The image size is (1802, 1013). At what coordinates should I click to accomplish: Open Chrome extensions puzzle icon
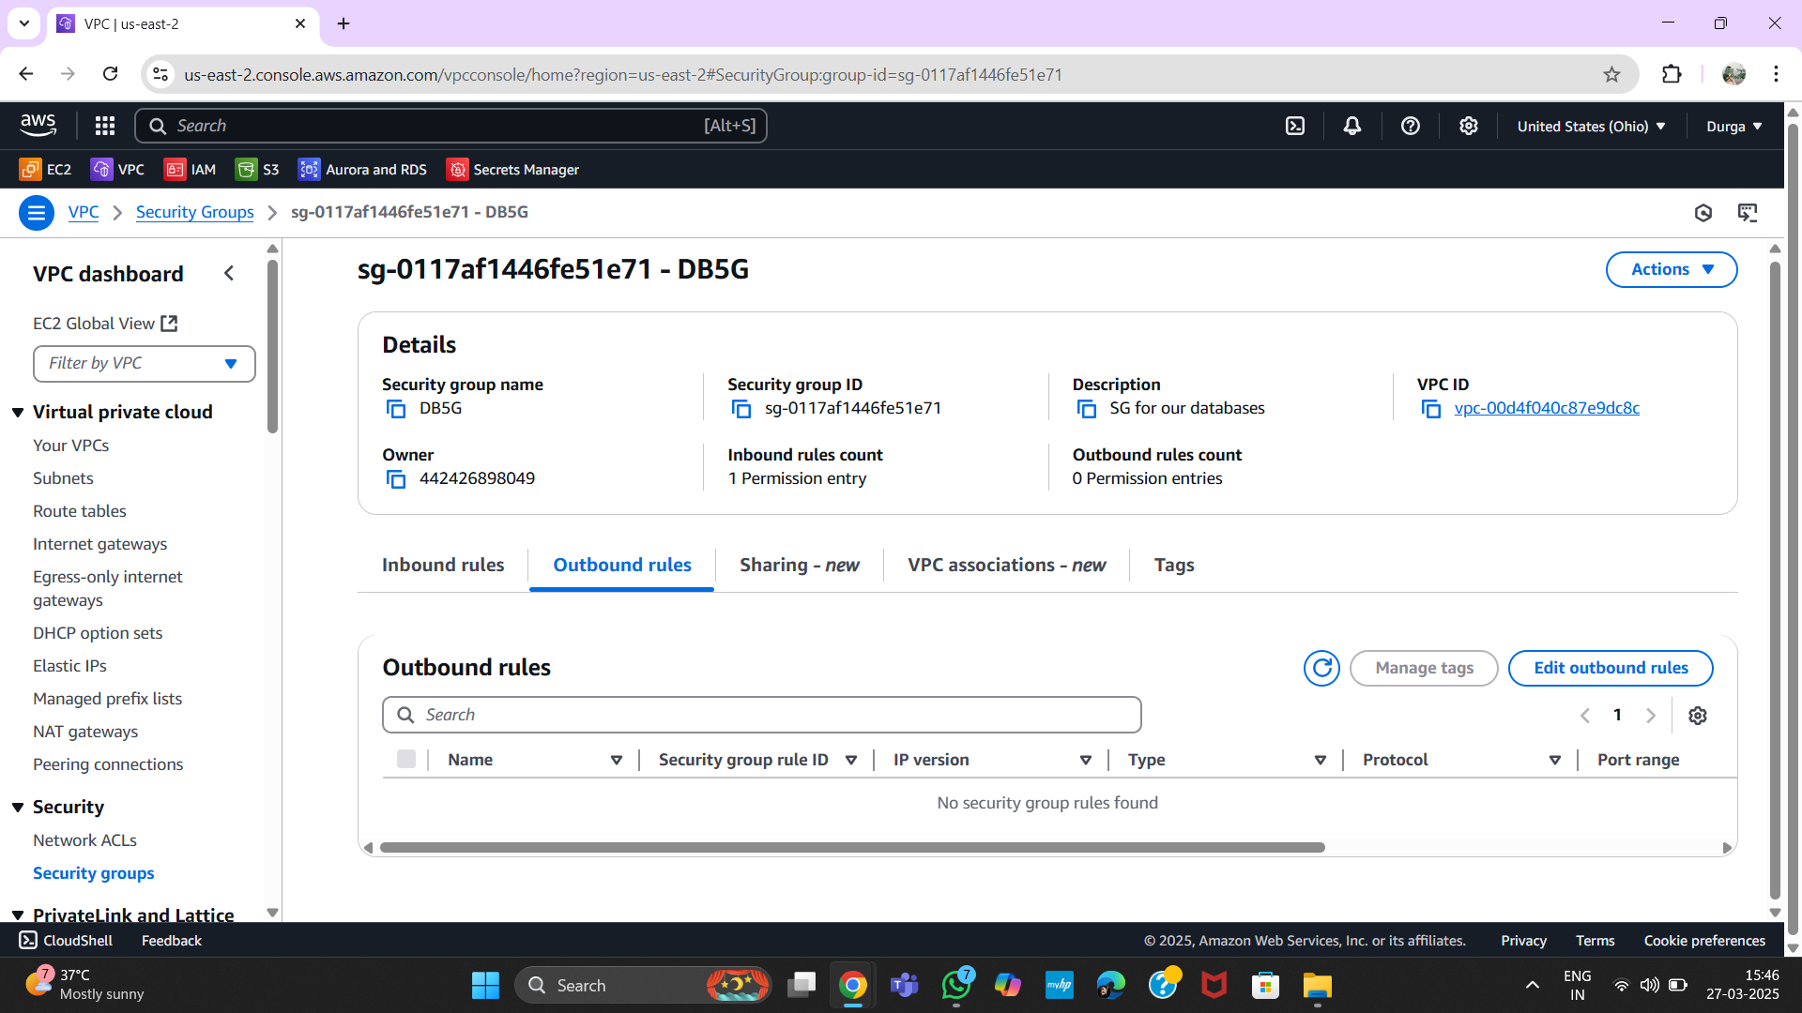point(1672,74)
